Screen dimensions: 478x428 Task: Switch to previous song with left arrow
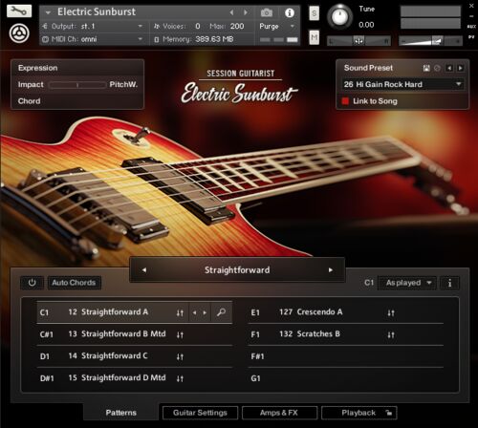pos(144,270)
